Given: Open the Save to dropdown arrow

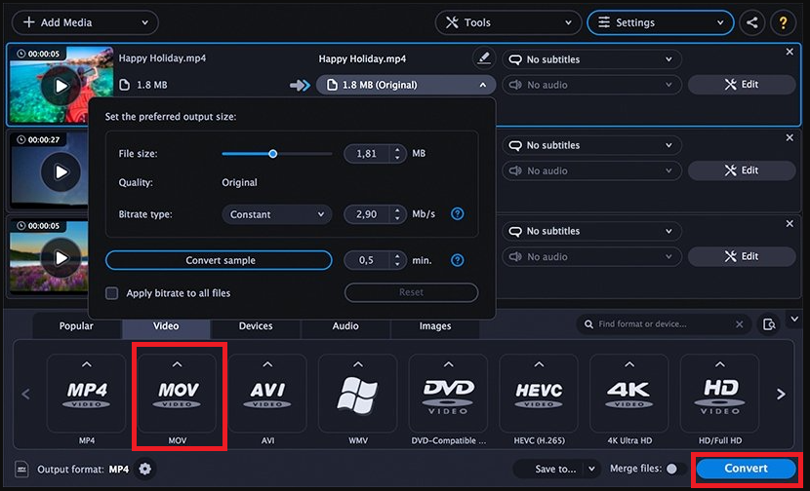Looking at the screenshot, I should [592, 469].
